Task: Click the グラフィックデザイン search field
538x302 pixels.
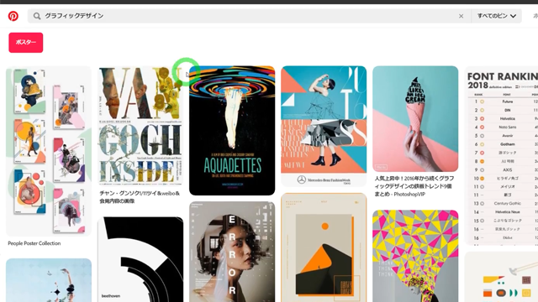Action: [x=250, y=16]
